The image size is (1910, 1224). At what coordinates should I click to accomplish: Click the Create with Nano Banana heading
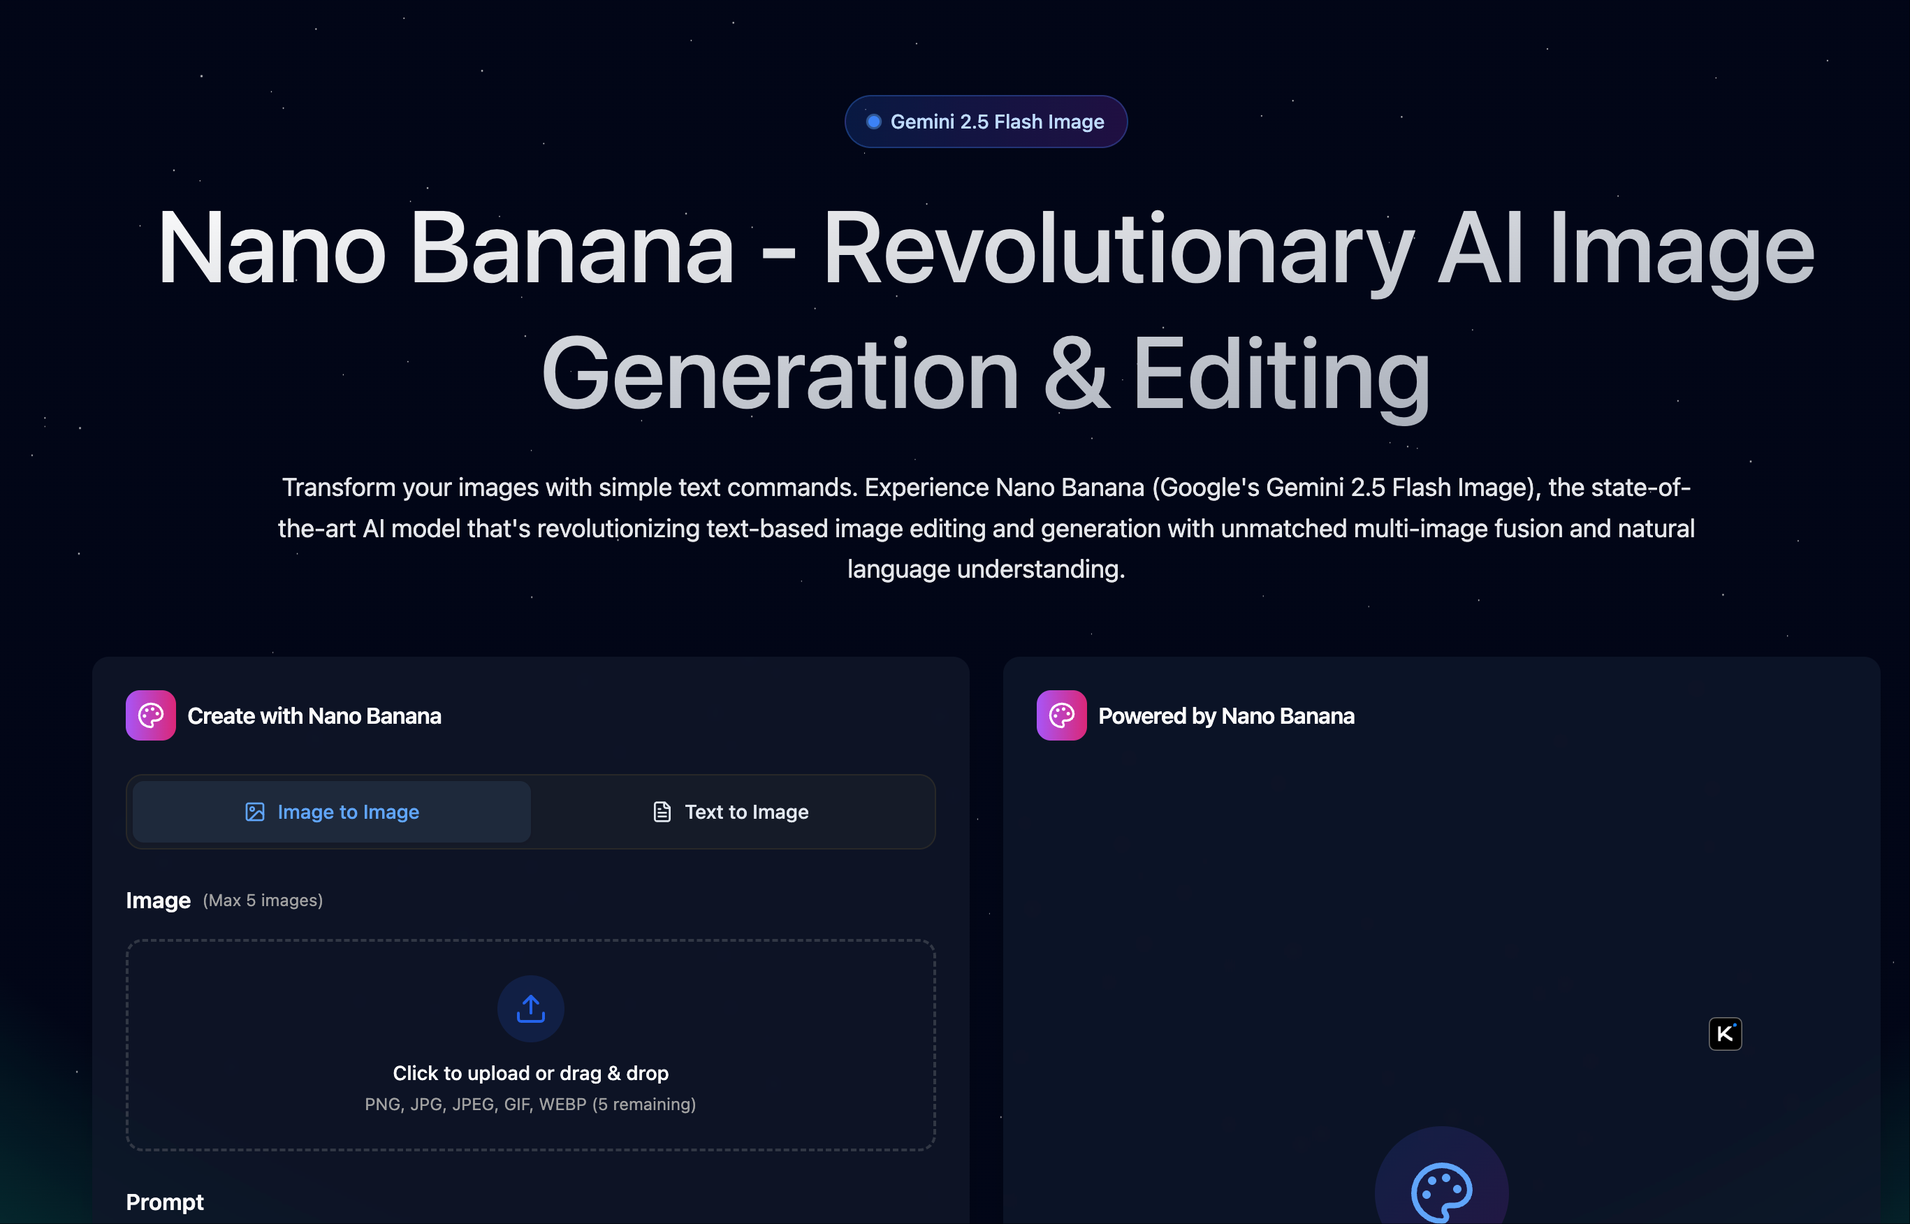314,715
